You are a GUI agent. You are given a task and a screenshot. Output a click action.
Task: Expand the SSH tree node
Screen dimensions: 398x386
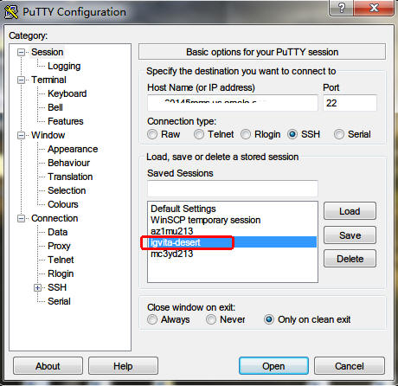point(37,287)
